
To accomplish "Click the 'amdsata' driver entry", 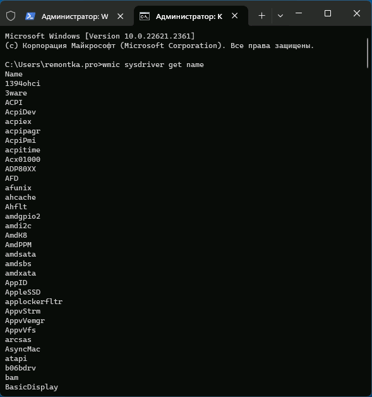I will pos(20,254).
